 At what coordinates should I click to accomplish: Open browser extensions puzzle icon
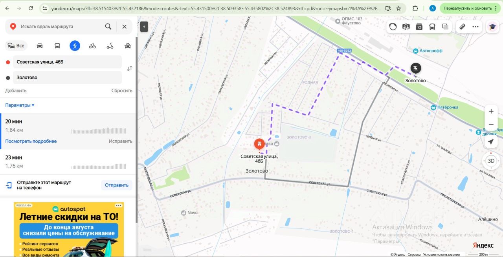[x=415, y=8]
